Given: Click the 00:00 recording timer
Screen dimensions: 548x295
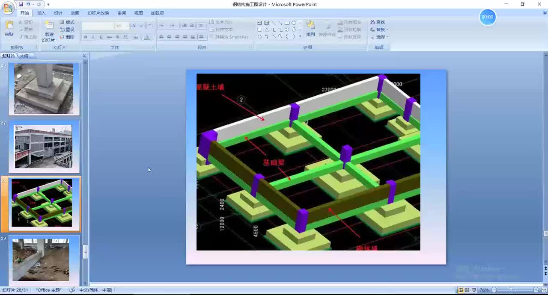Looking at the screenshot, I should click(487, 17).
